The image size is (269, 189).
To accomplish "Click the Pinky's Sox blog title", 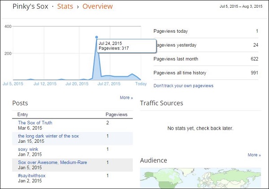I will coord(30,7).
